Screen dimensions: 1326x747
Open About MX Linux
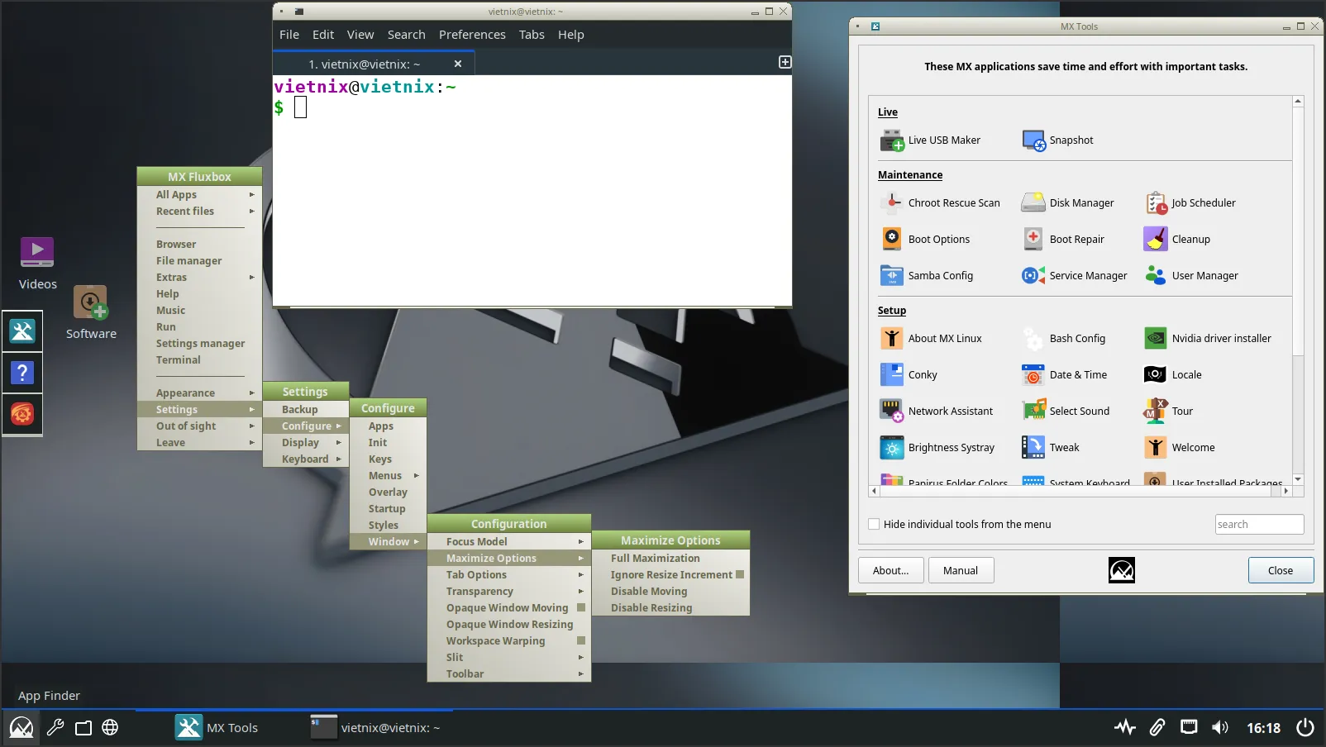pos(932,339)
